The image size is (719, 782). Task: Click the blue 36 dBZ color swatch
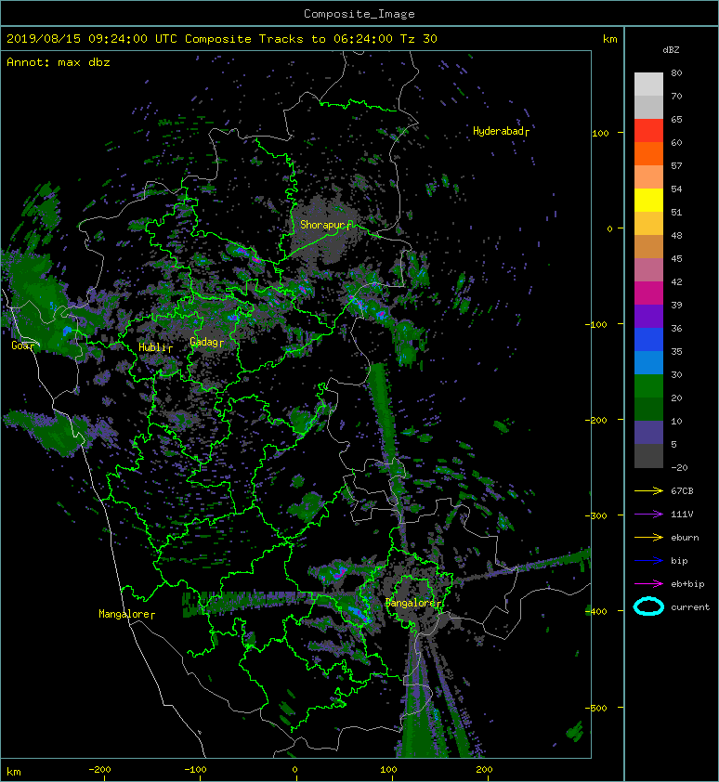click(x=648, y=340)
